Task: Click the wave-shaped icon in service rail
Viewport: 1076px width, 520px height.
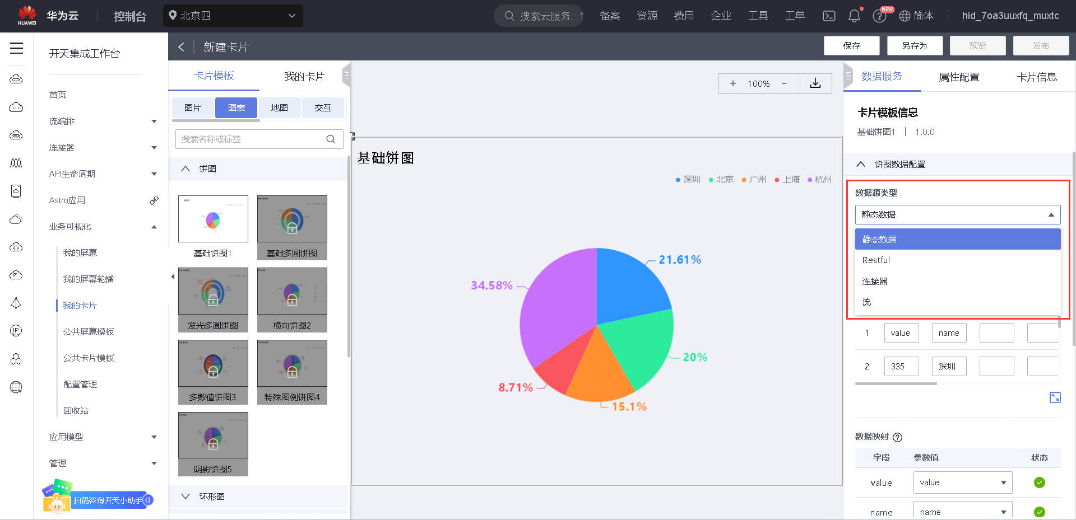Action: click(16, 163)
